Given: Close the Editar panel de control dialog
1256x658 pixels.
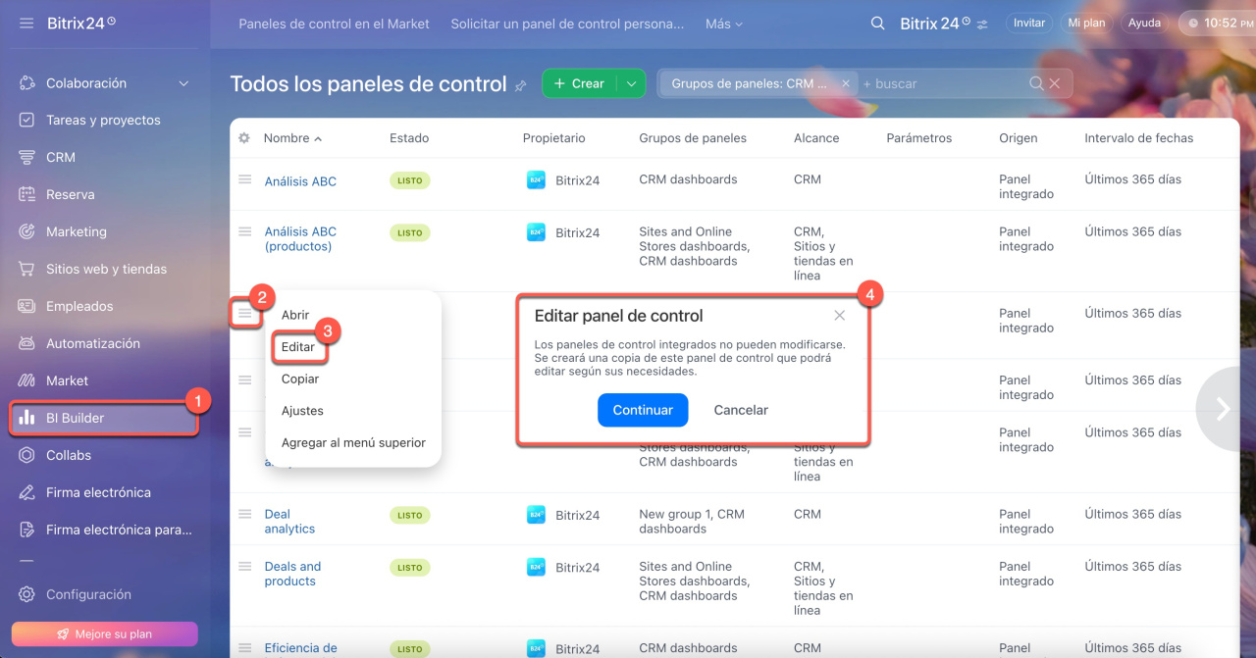Looking at the screenshot, I should click(x=839, y=316).
